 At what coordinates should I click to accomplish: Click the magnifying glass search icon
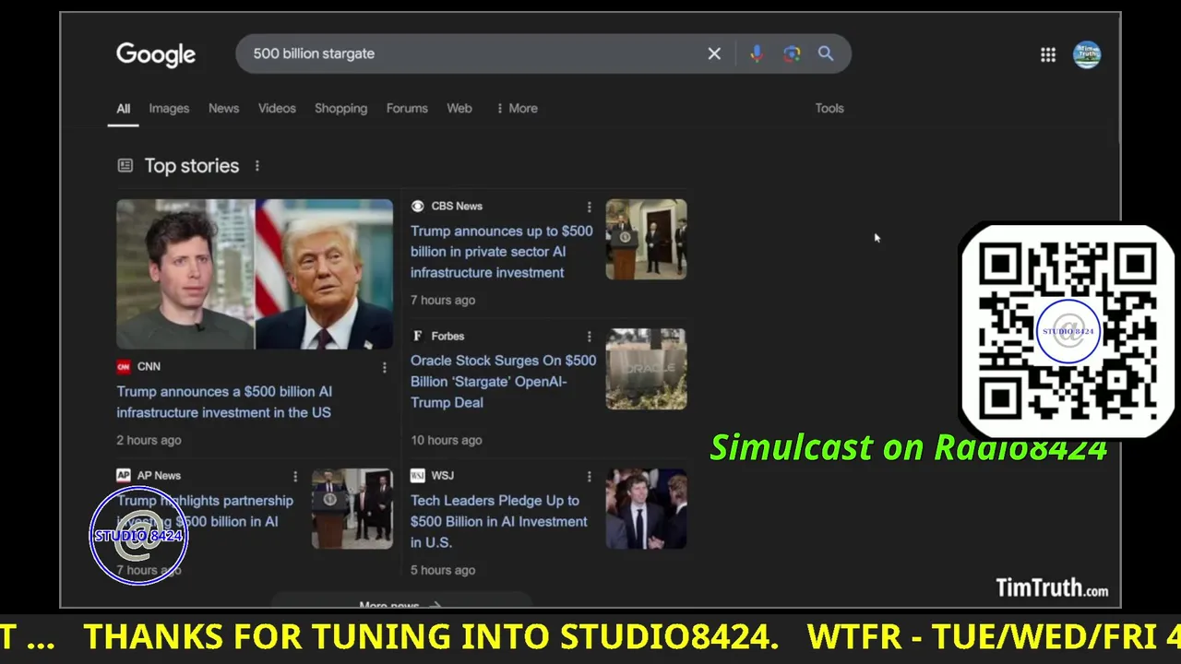click(826, 53)
